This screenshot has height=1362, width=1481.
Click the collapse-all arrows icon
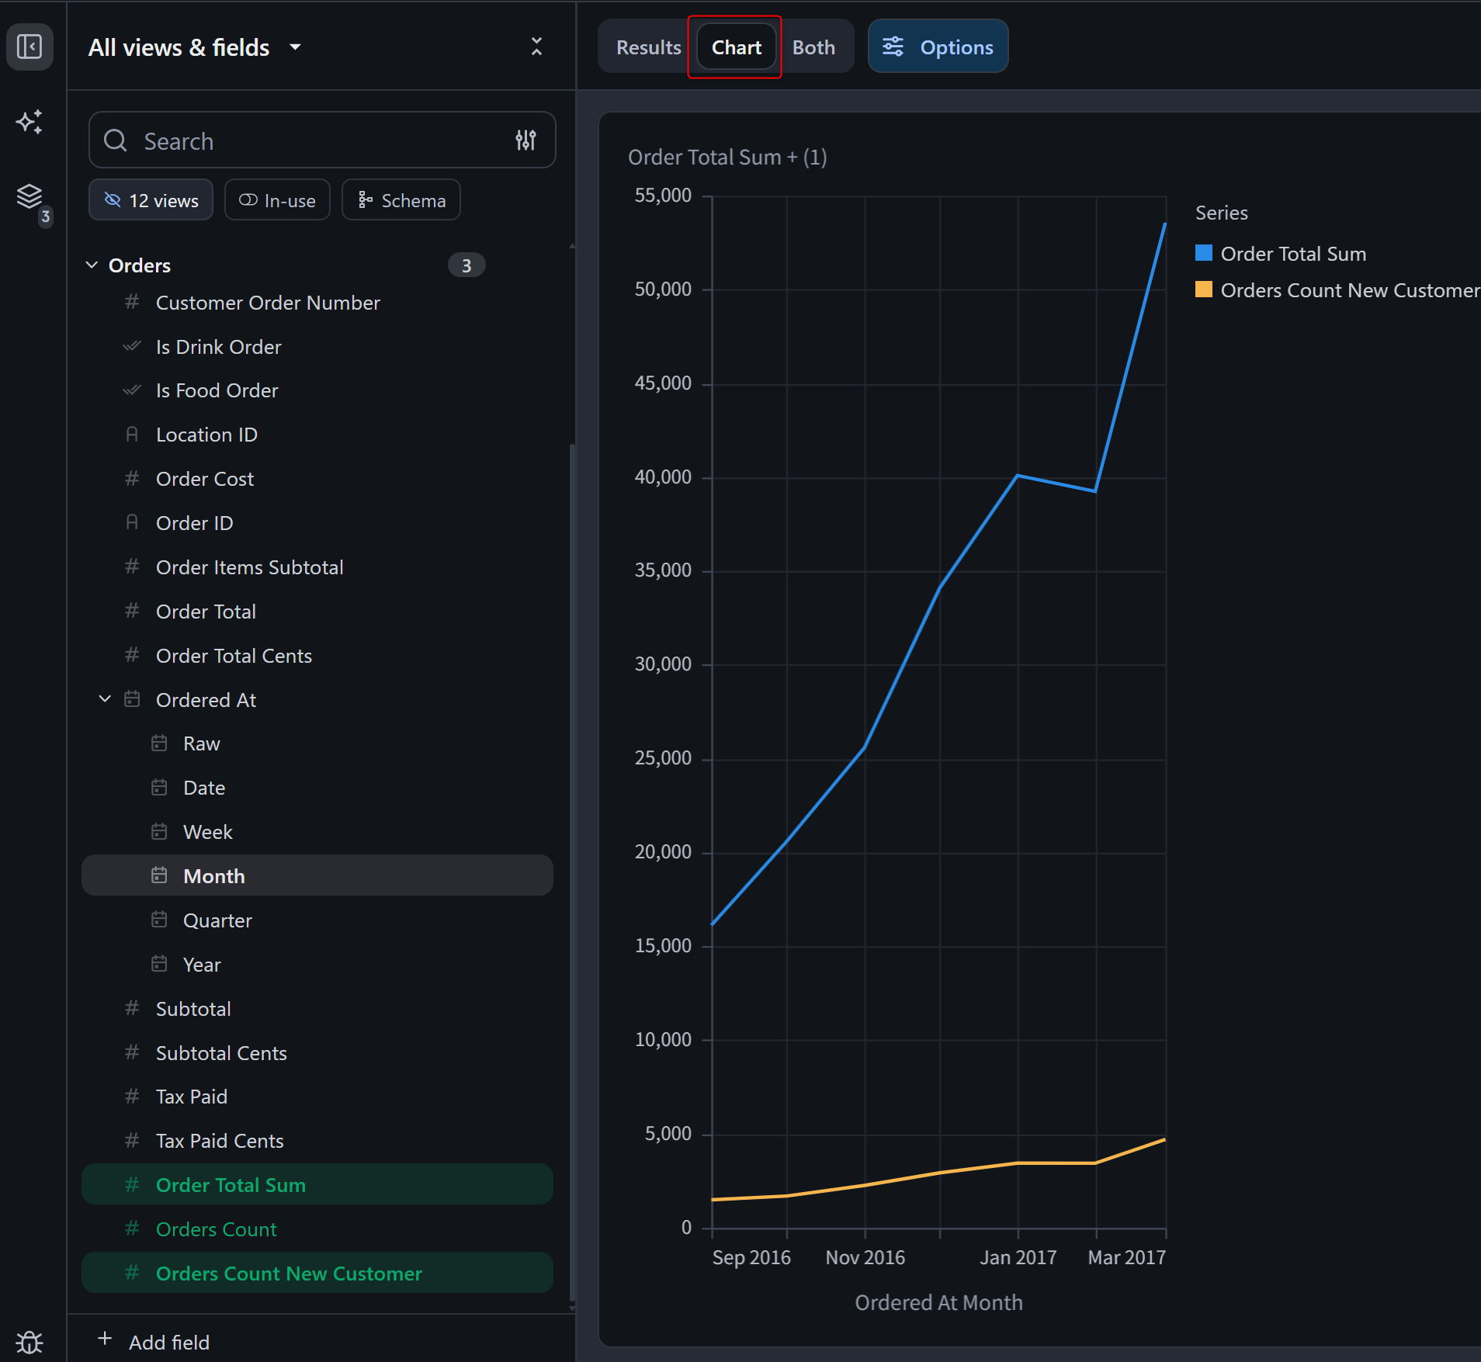click(x=536, y=47)
